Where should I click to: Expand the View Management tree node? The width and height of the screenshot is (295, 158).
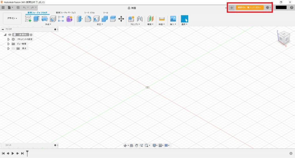coord(8,44)
